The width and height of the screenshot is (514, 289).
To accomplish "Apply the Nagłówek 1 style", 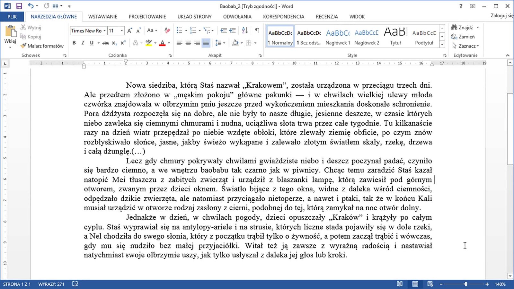I will point(338,37).
